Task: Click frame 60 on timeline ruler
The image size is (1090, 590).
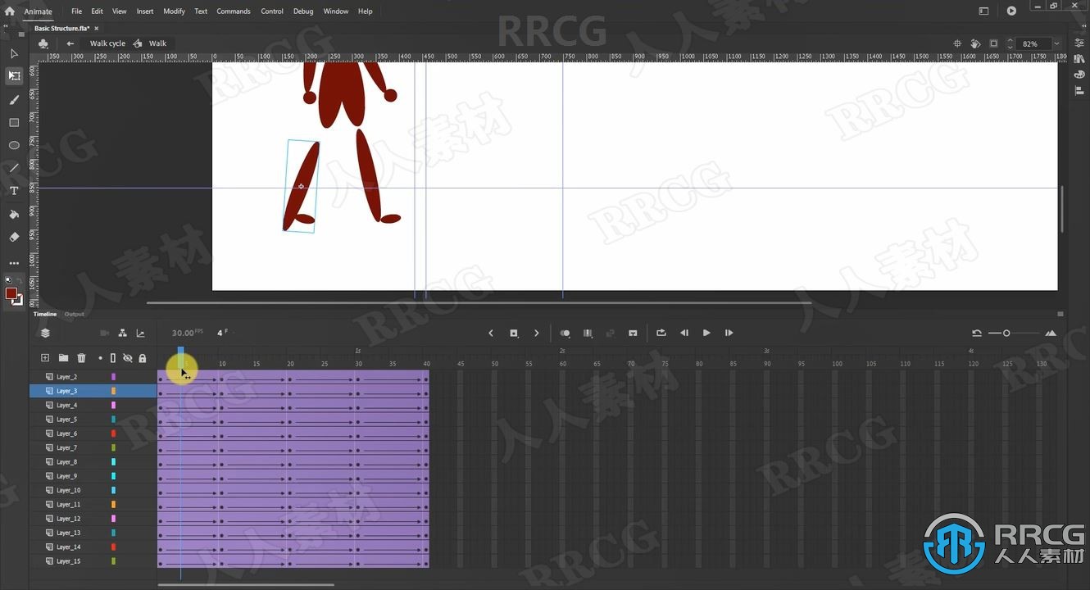Action: tap(563, 364)
